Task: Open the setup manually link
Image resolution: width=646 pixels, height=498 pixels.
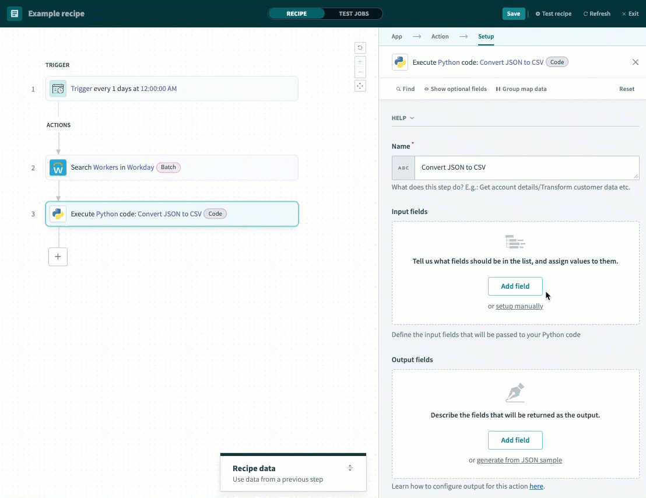Action: [519, 306]
